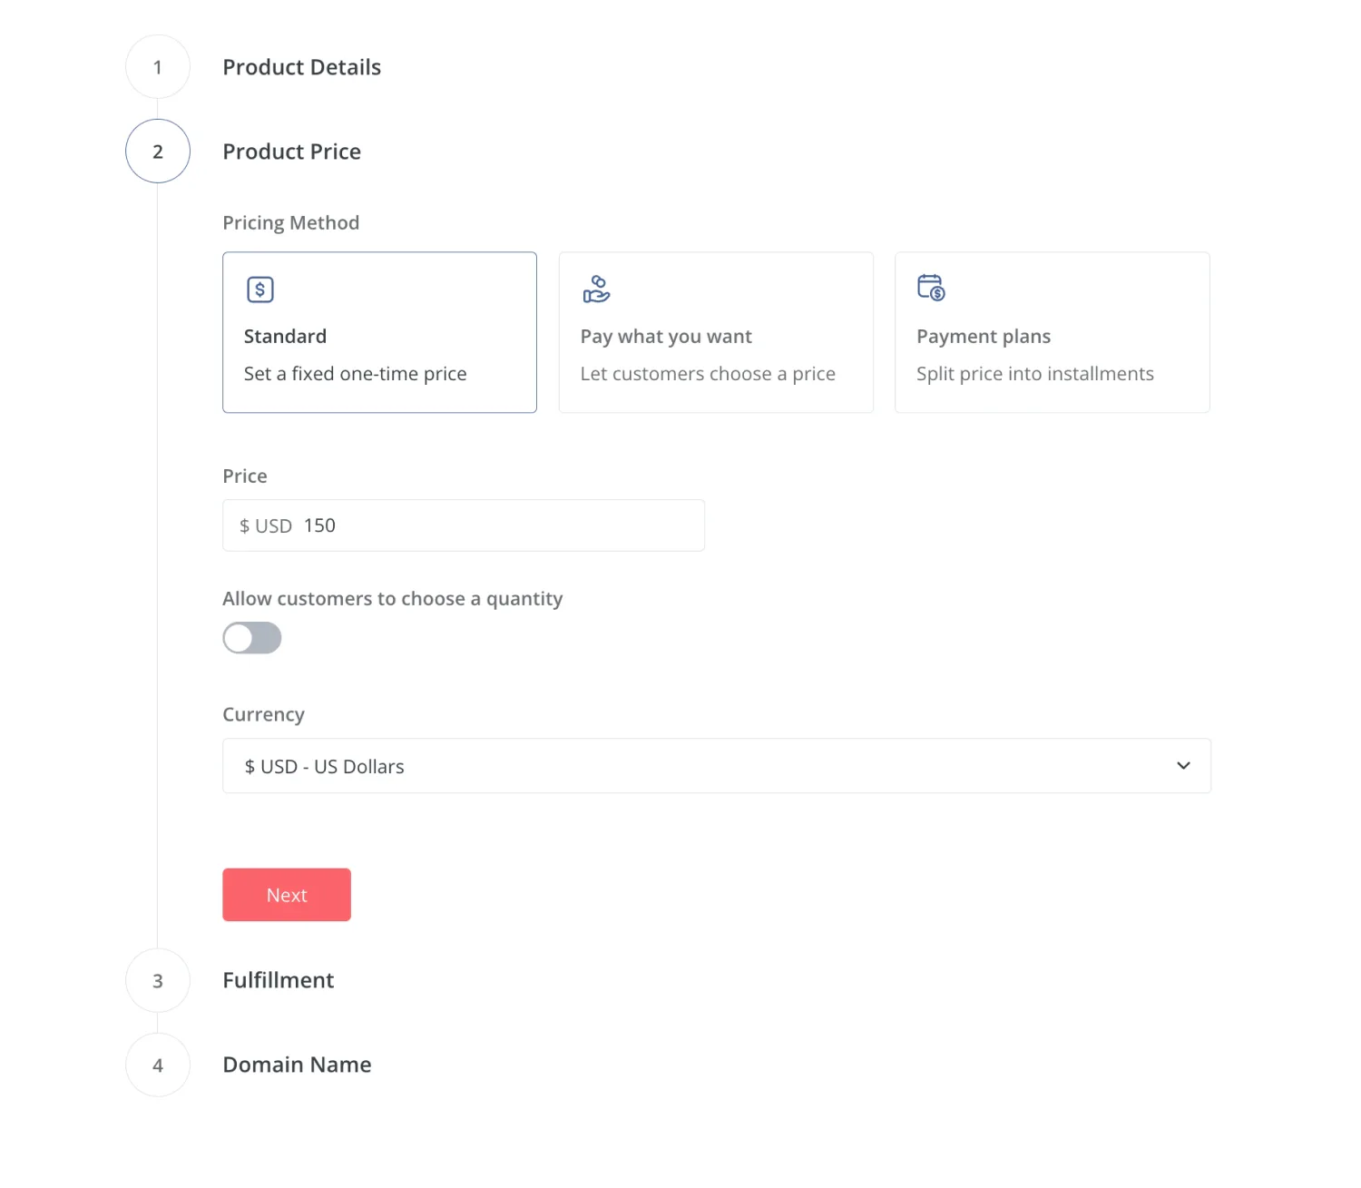Click the Currency dropdown chevron arrow
This screenshot has height=1188, width=1361.
click(x=1183, y=766)
